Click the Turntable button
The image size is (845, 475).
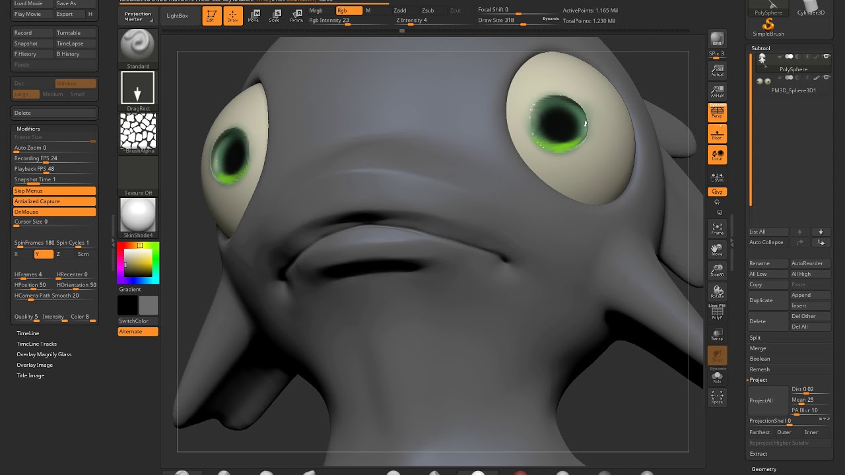pos(75,33)
